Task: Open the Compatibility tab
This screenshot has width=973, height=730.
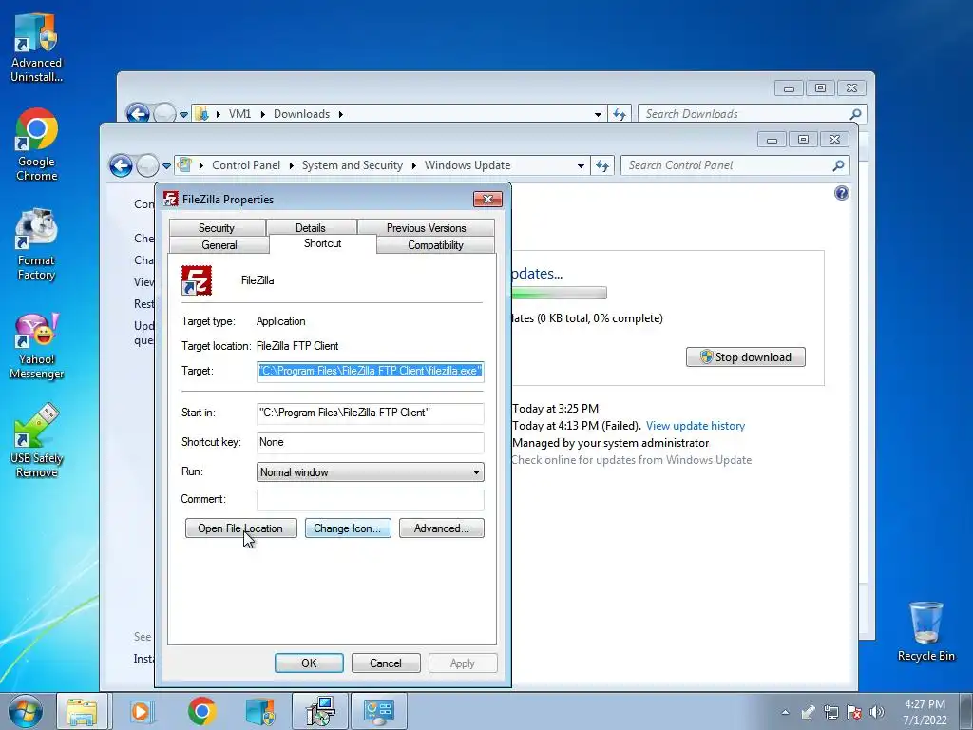Action: coord(435,244)
